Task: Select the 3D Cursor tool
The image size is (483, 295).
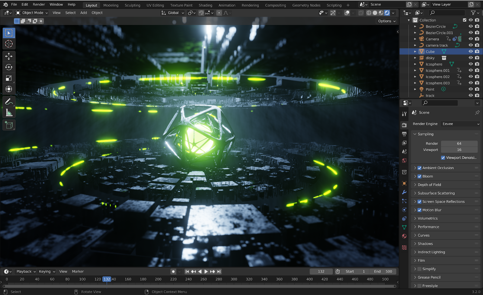Action: tap(9, 44)
